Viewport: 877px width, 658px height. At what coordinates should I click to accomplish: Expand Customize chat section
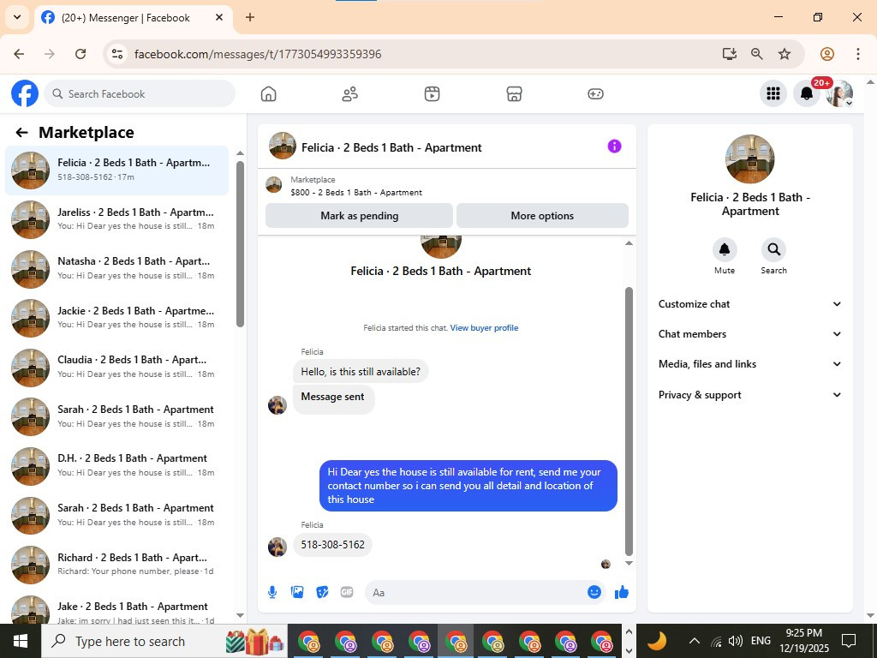[749, 304]
